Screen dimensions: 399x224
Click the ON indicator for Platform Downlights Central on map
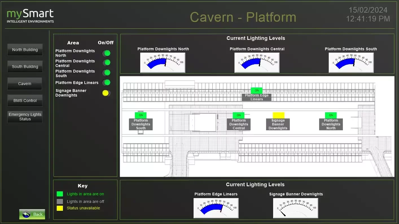click(x=238, y=115)
